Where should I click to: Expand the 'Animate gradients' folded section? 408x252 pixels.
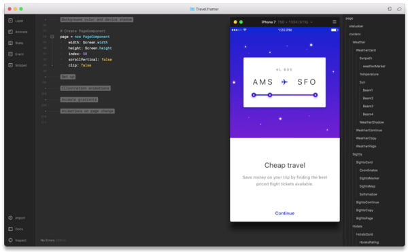click(x=79, y=99)
